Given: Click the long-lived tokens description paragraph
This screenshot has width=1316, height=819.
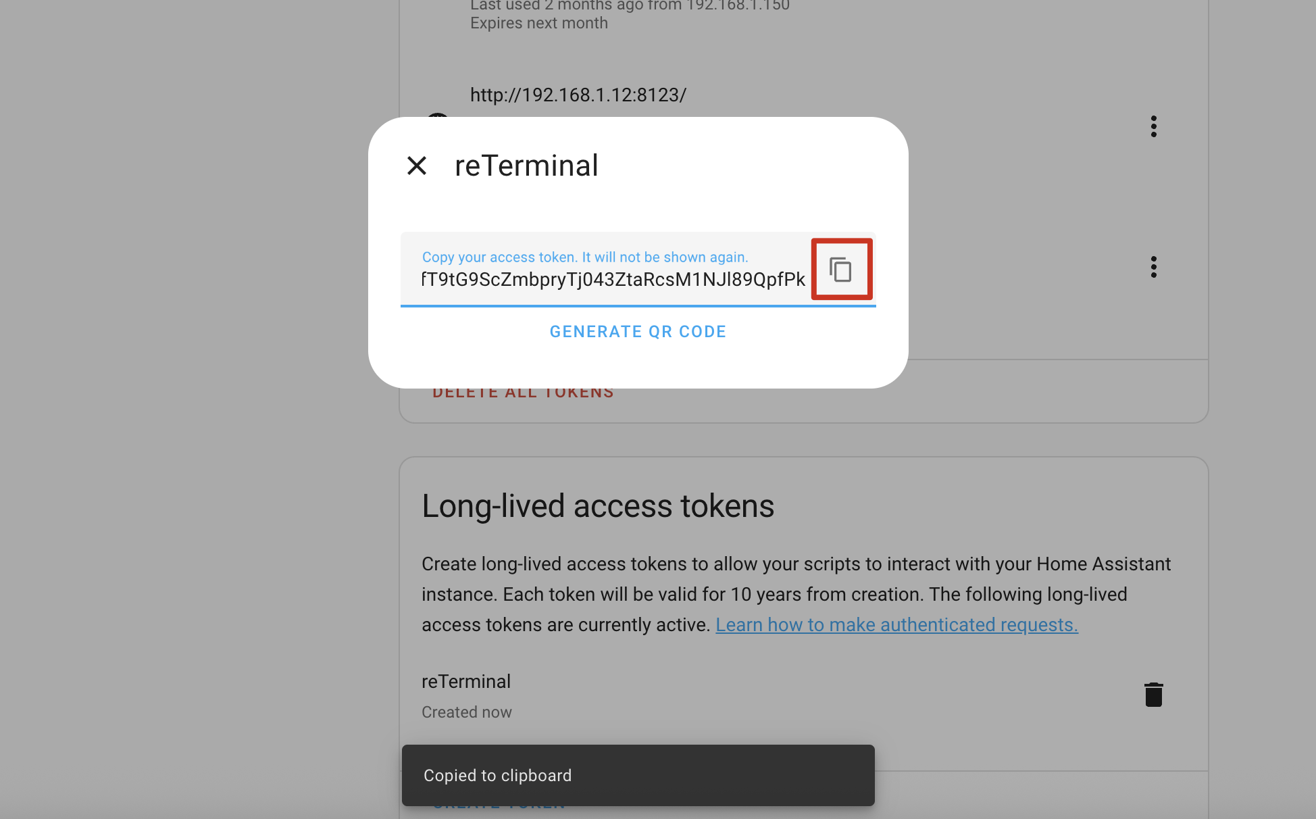Looking at the screenshot, I should (x=796, y=594).
